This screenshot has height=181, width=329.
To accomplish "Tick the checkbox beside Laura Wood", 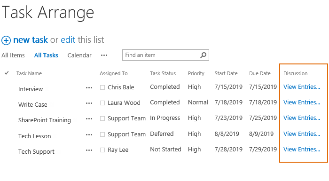I will pyautogui.click(x=102, y=103).
